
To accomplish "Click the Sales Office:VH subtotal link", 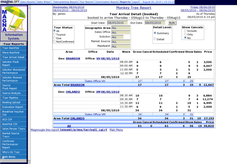I will tap(95, 81).
